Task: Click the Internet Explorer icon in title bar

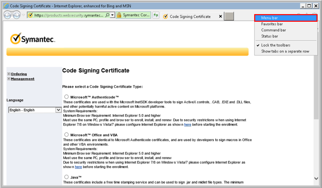Action: (6, 6)
